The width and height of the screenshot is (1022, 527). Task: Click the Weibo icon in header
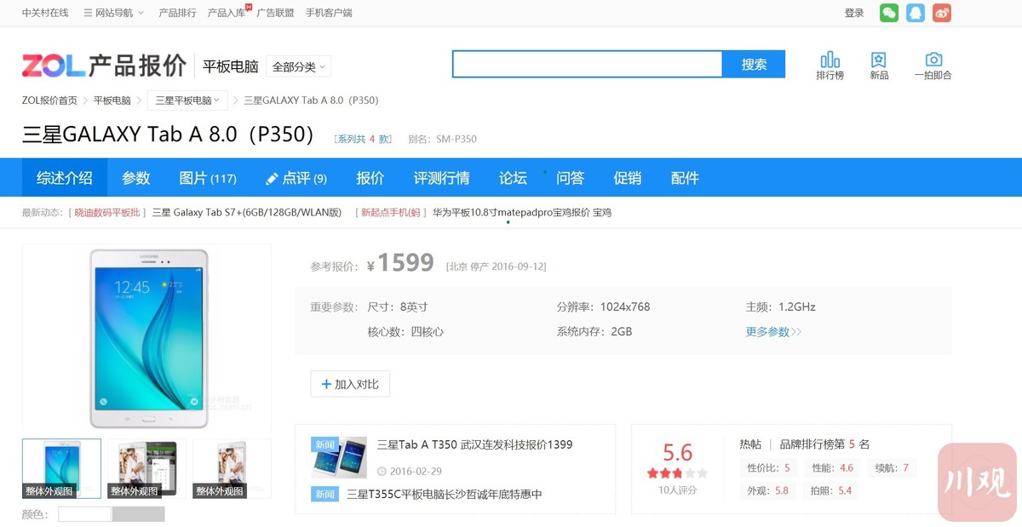pos(941,13)
